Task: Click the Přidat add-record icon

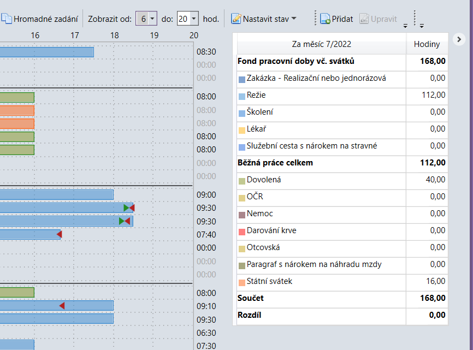Action: pos(325,19)
